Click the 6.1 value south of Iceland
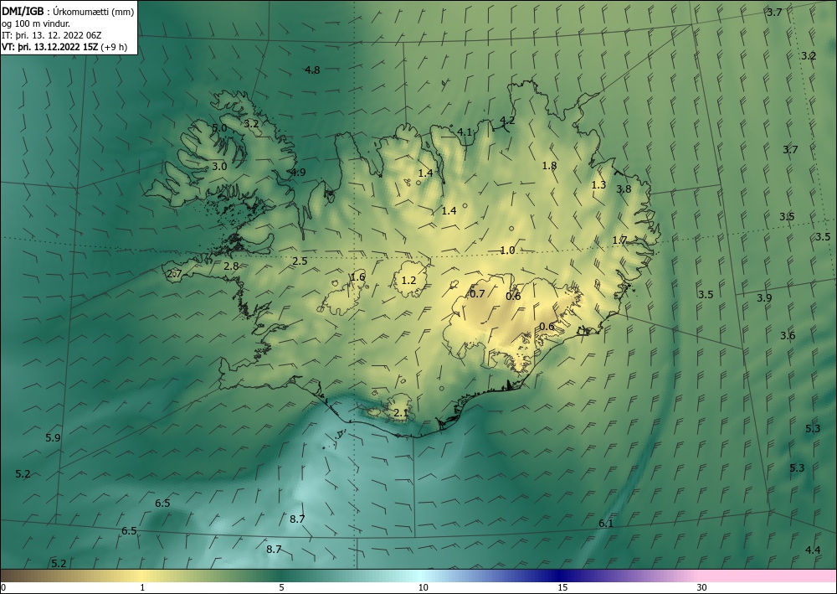This screenshot has width=837, height=594. [606, 524]
